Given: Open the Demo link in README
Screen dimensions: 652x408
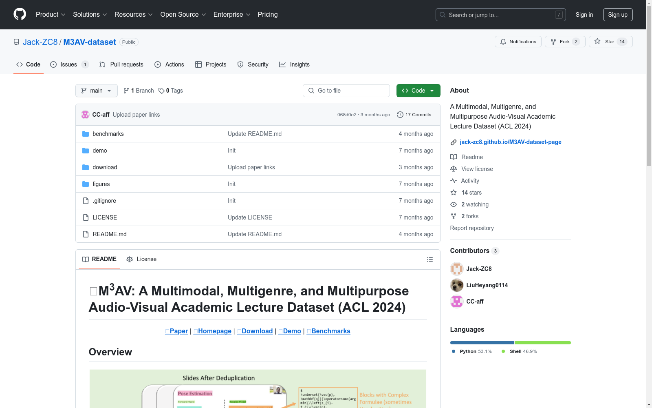Looking at the screenshot, I should click(x=290, y=331).
